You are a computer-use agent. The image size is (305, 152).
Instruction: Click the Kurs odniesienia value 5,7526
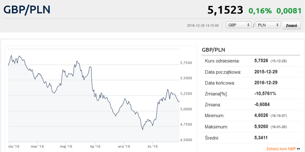tap(261, 61)
